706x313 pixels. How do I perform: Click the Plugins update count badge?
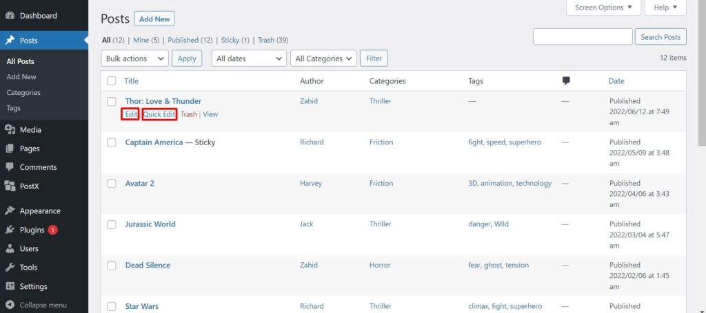pyautogui.click(x=52, y=230)
